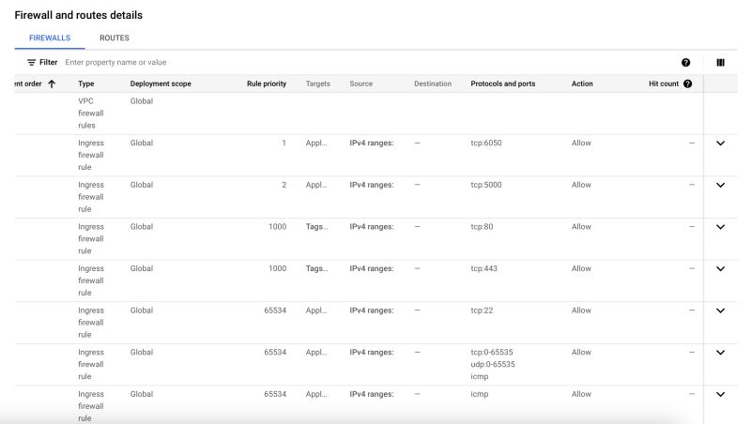
Task: Click the tcp:6050 protocol cell
Action: click(x=486, y=144)
